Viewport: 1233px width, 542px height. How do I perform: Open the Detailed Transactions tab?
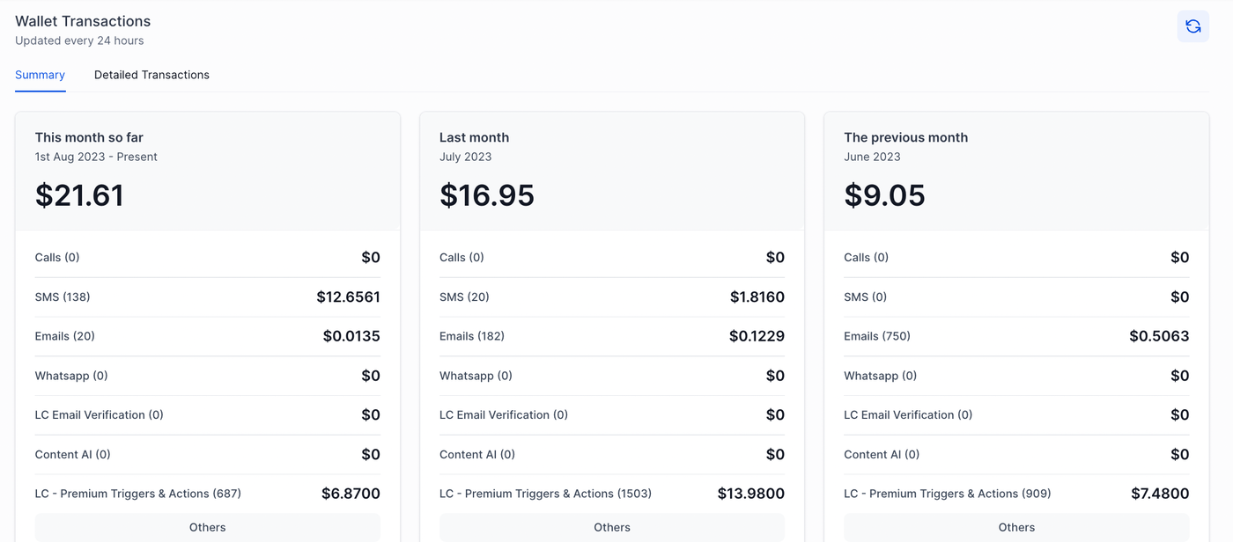[151, 75]
